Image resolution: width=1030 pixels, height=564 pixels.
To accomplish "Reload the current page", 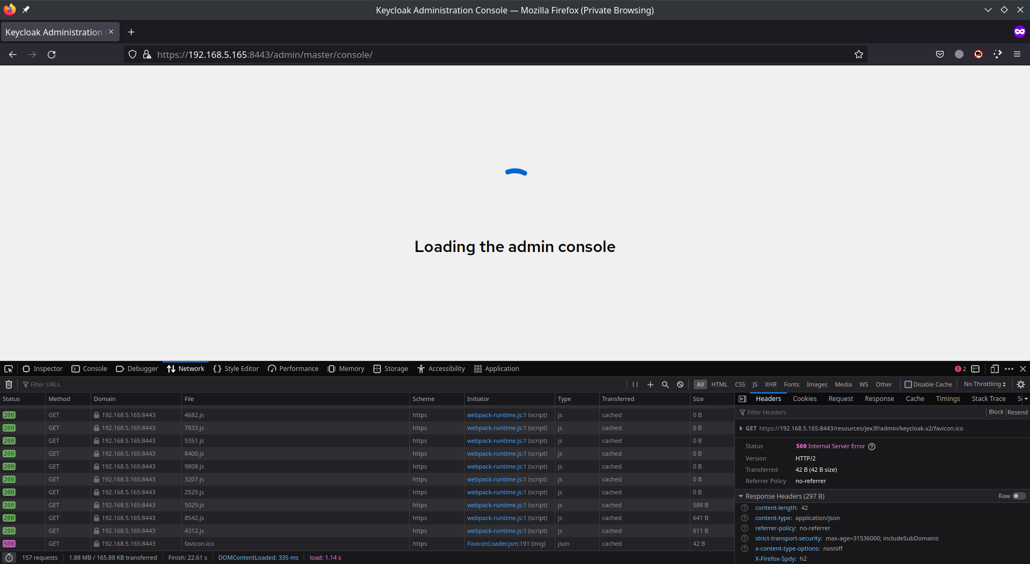I will [x=51, y=55].
